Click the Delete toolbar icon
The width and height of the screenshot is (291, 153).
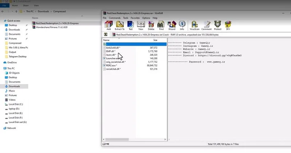151,25
